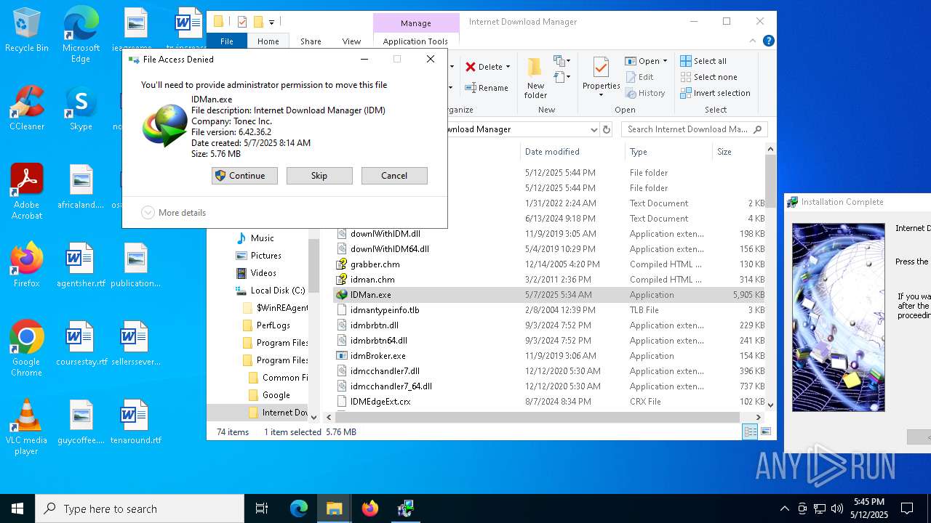This screenshot has width=931, height=523.
Task: Collapse the ribbon with the chevron
Action: point(754,41)
